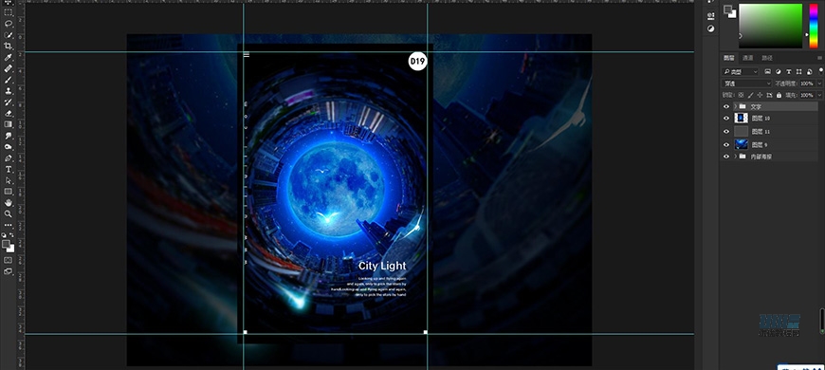
Task: Hide the 内部海报 group
Action: pos(726,157)
